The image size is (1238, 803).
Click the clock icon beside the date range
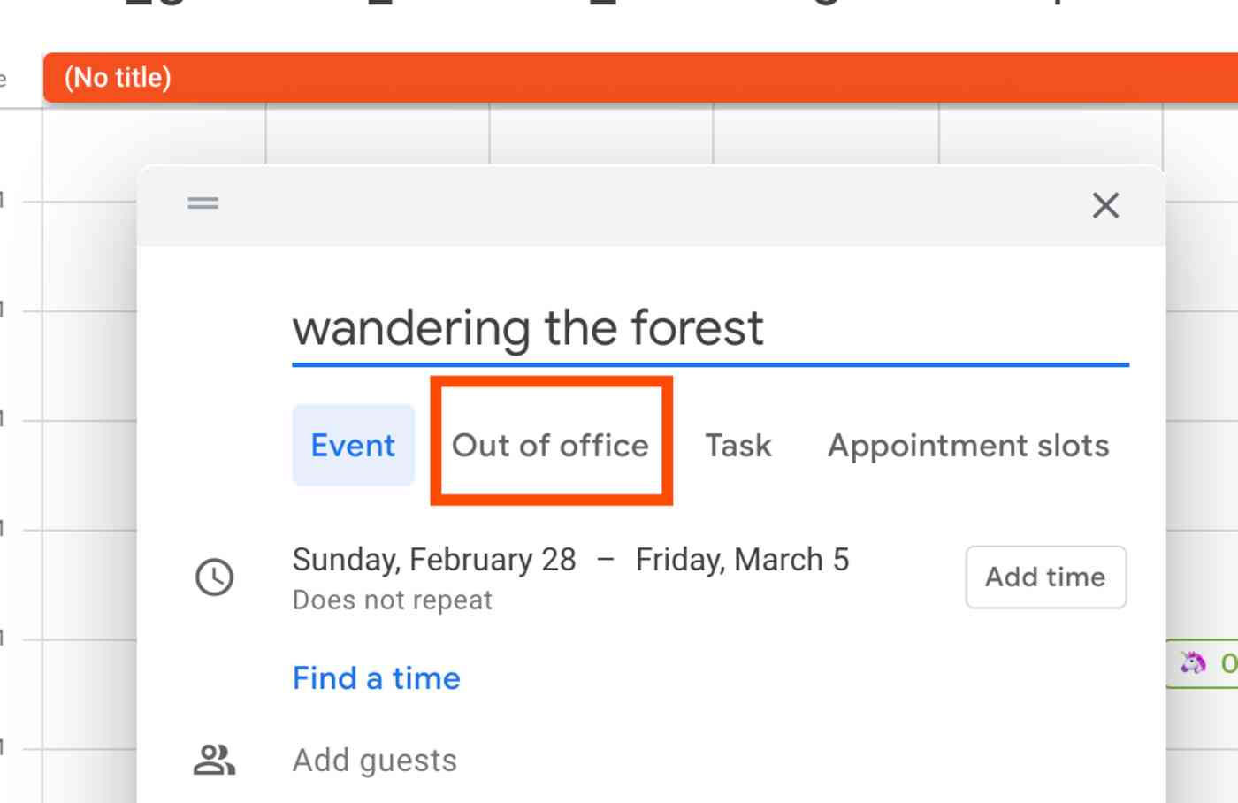[x=213, y=577]
